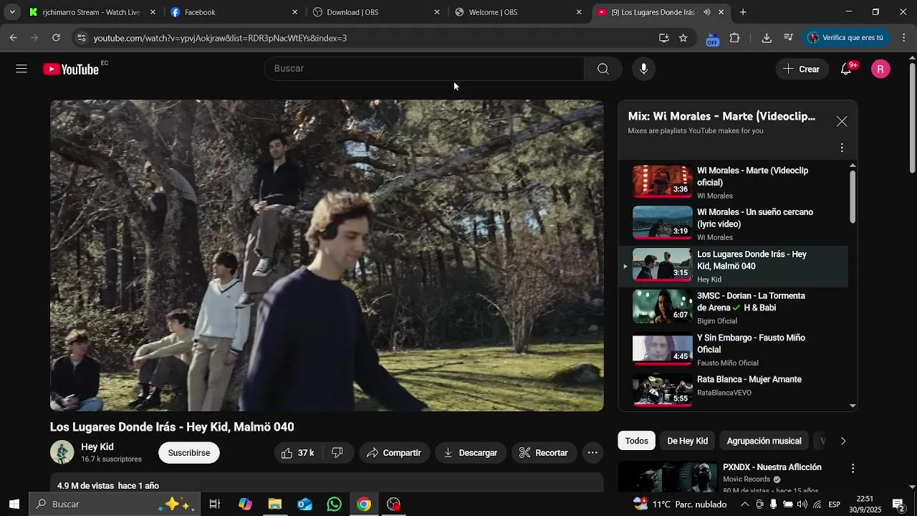Open more actions under the video

click(592, 453)
